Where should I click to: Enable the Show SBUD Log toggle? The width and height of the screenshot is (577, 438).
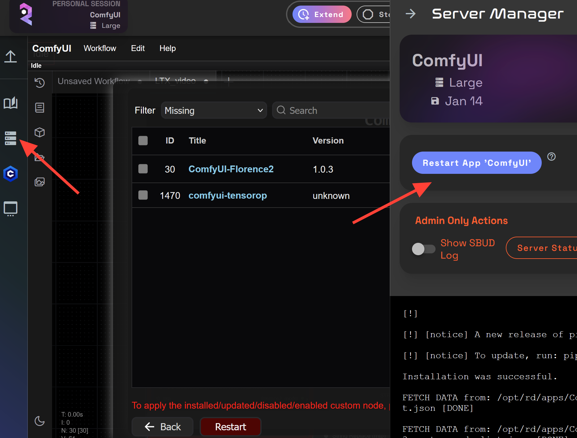tap(423, 249)
